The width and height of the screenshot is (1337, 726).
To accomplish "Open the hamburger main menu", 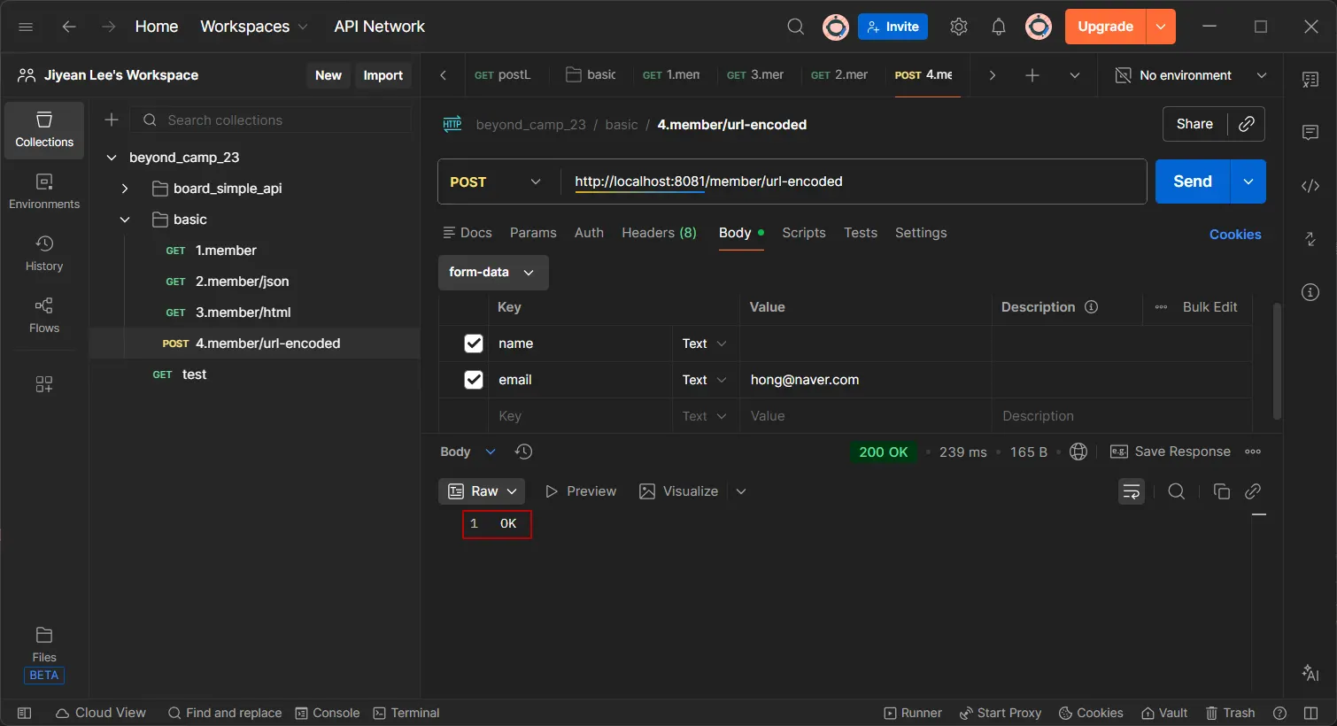I will (26, 27).
